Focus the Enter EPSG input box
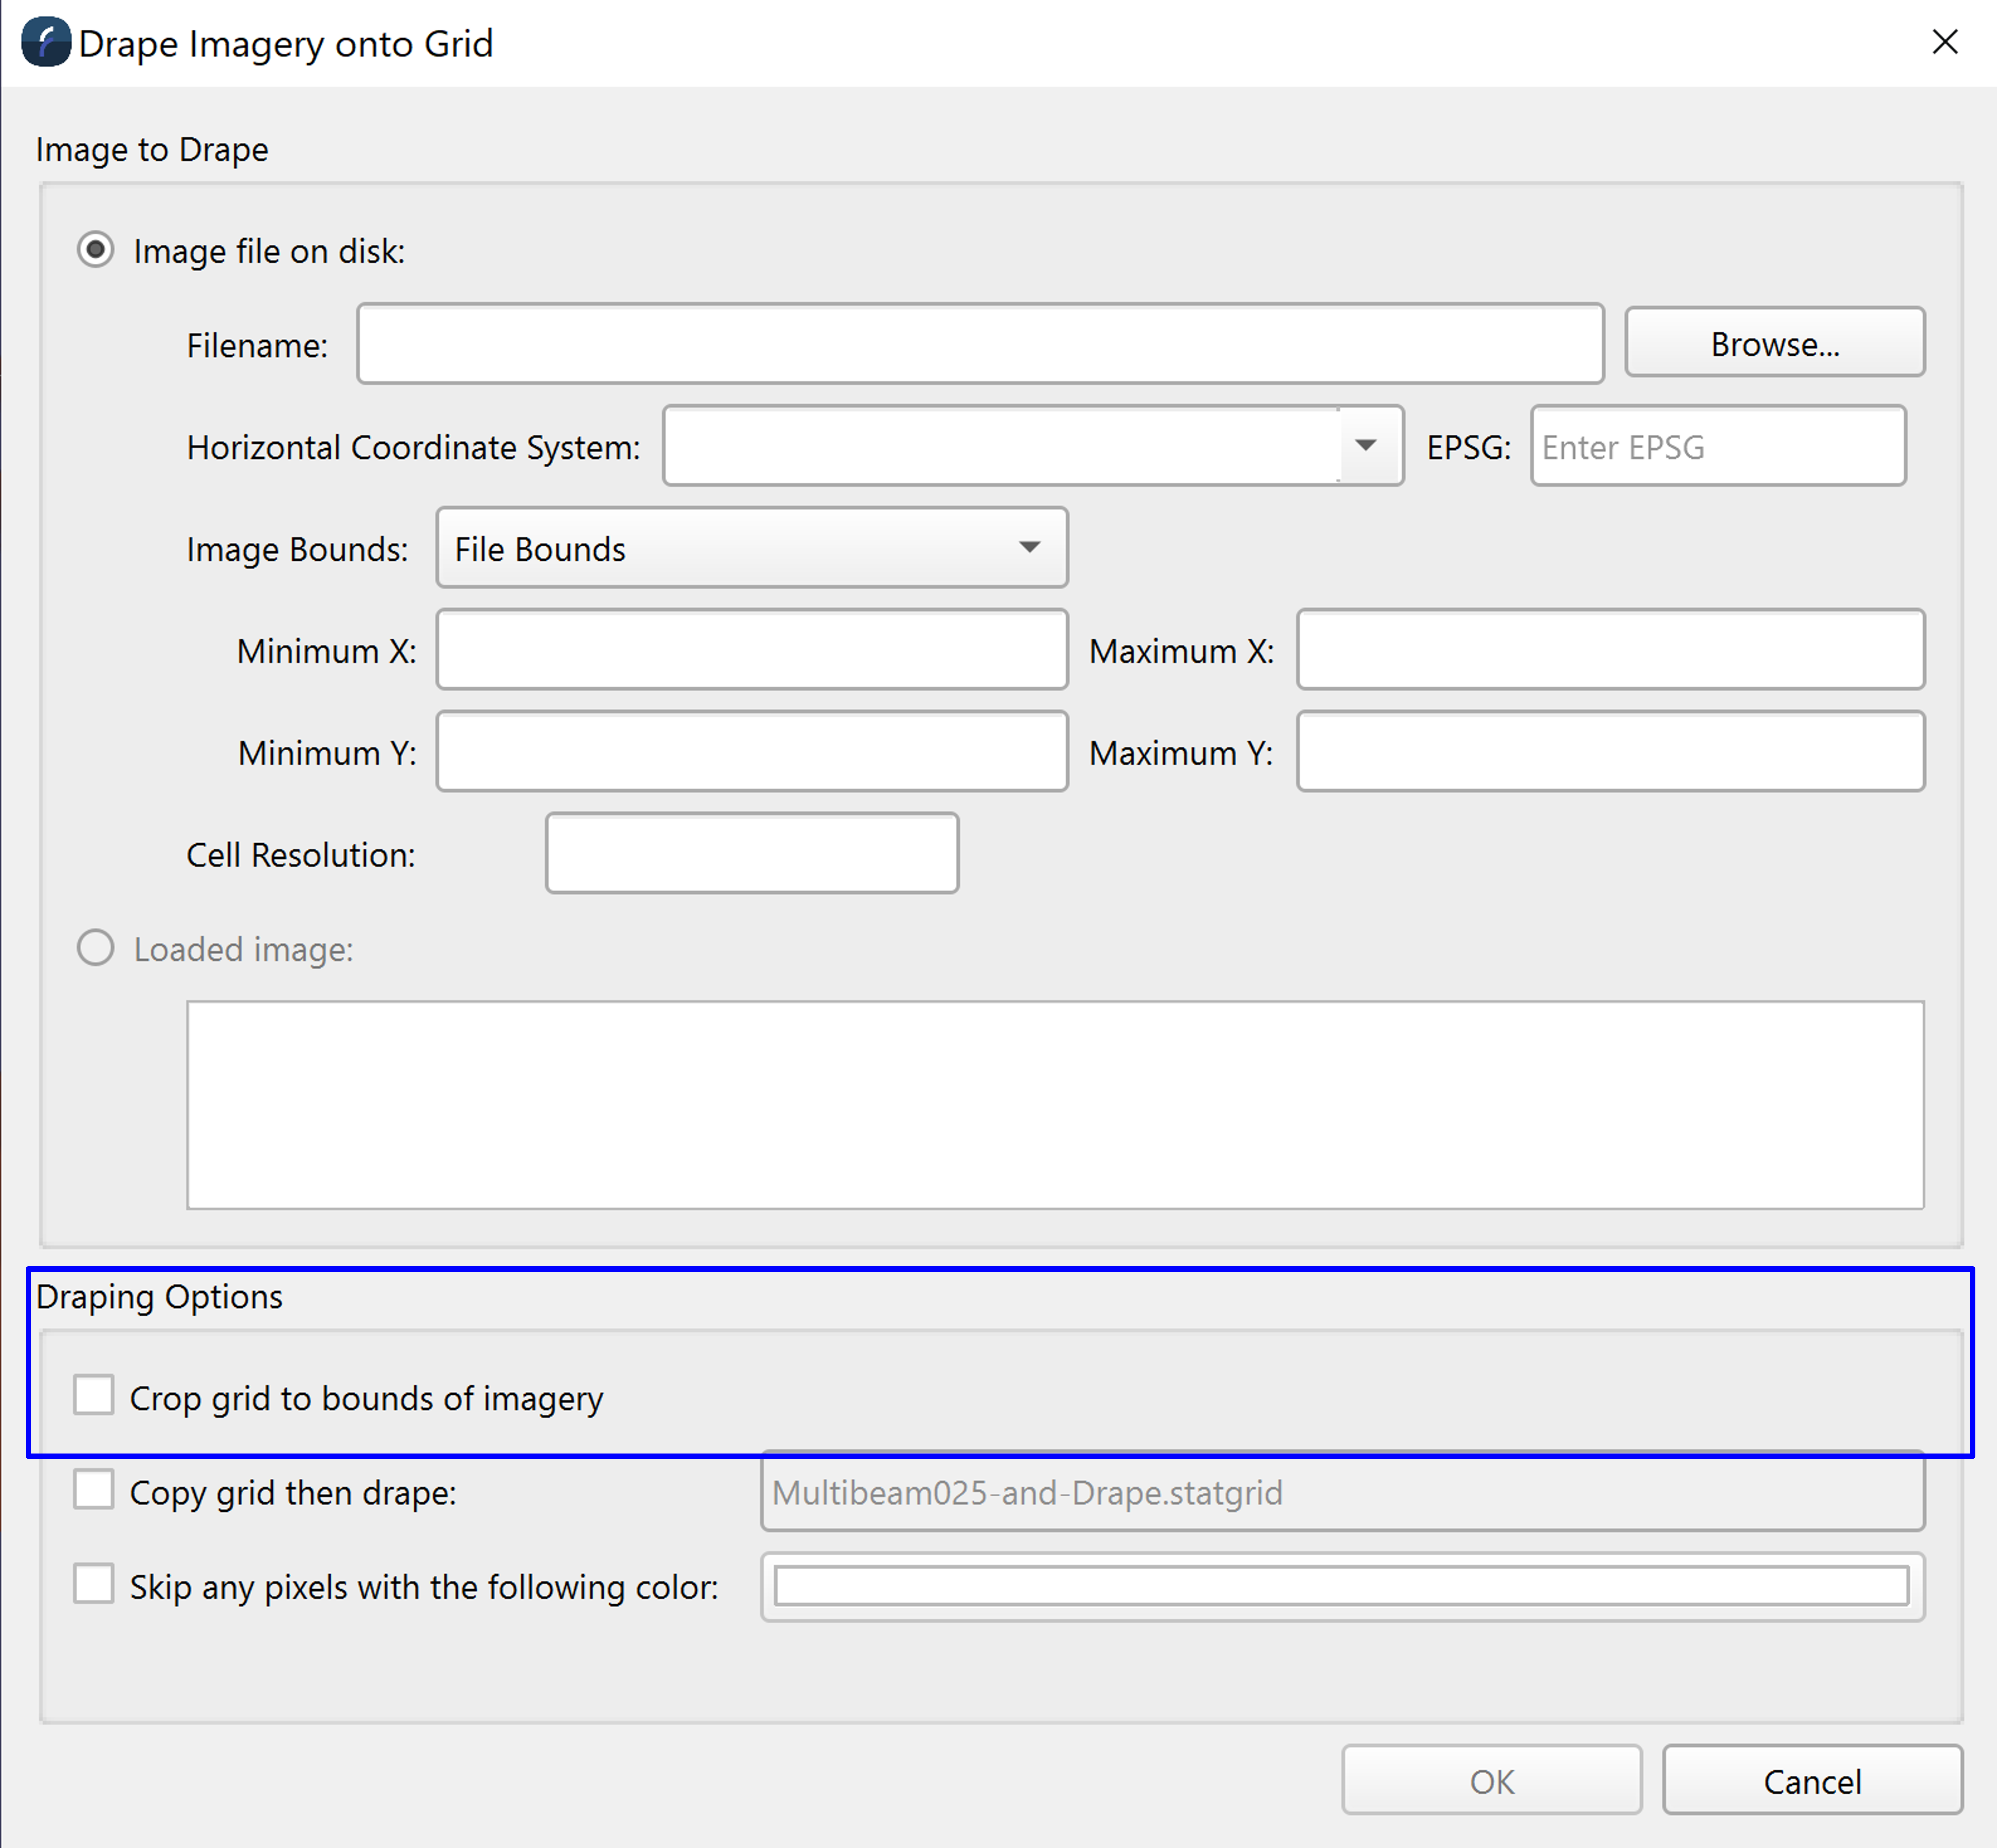 [1717, 446]
